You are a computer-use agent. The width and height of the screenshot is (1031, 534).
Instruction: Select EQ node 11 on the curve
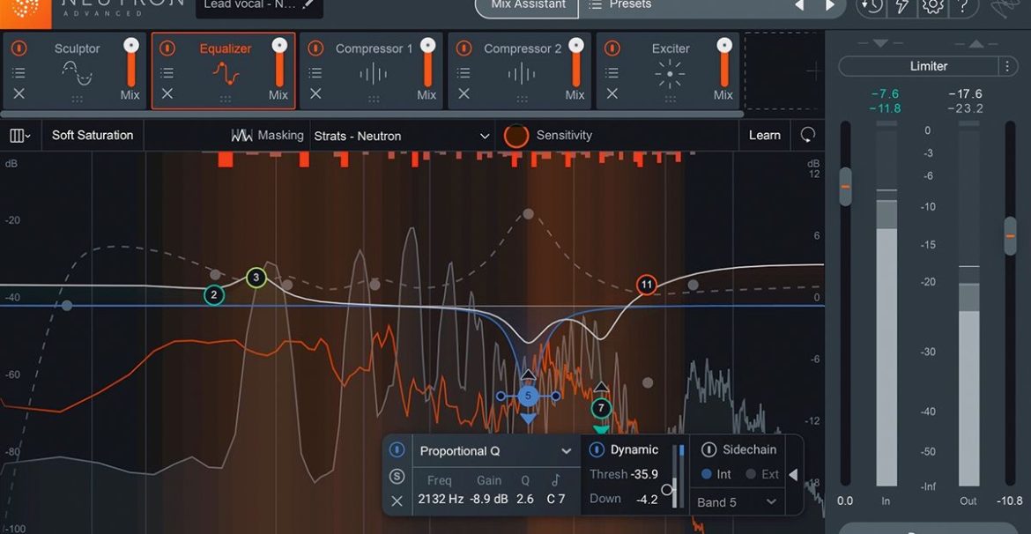pos(647,285)
